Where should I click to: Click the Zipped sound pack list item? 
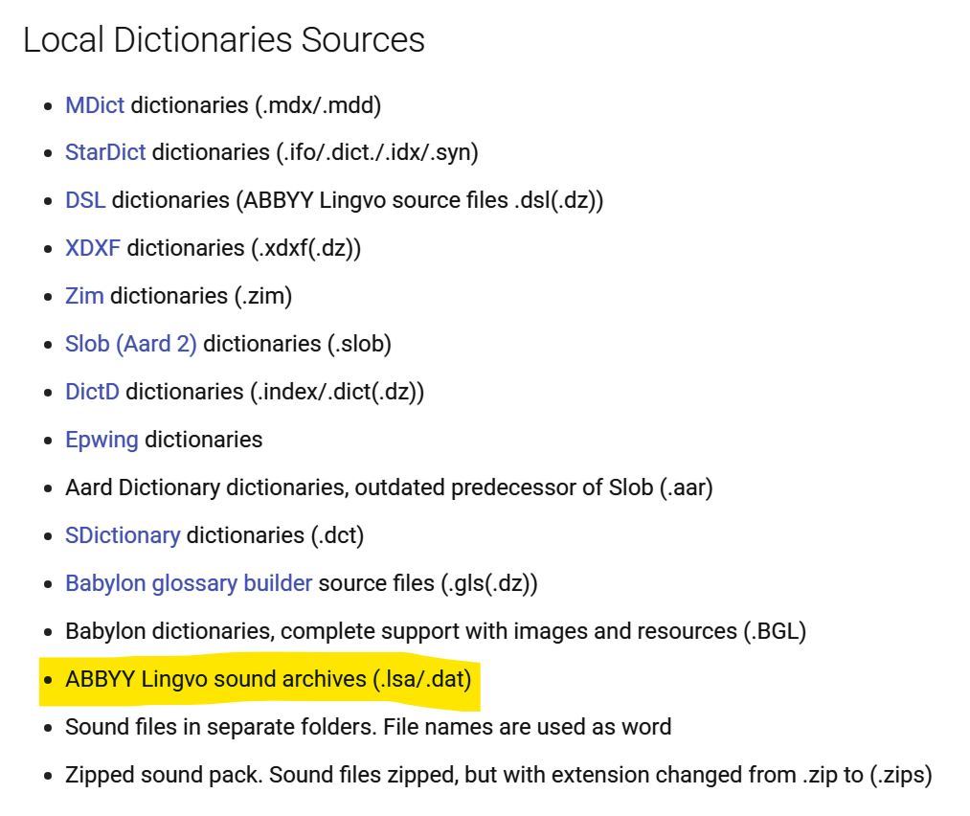point(498,775)
